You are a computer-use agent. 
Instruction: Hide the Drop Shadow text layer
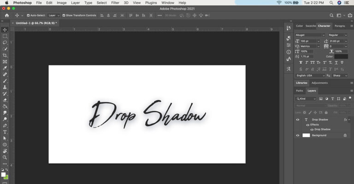[x=298, y=120]
